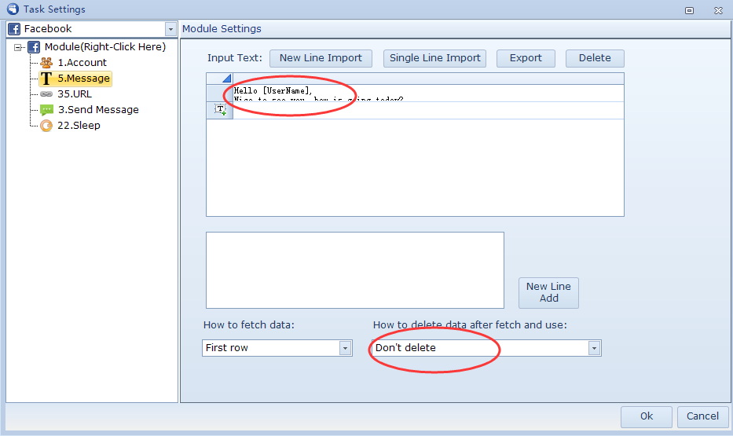Viewport: 733px width, 436px height.
Task: Open the Facebook platform dropdown
Action: 171,29
